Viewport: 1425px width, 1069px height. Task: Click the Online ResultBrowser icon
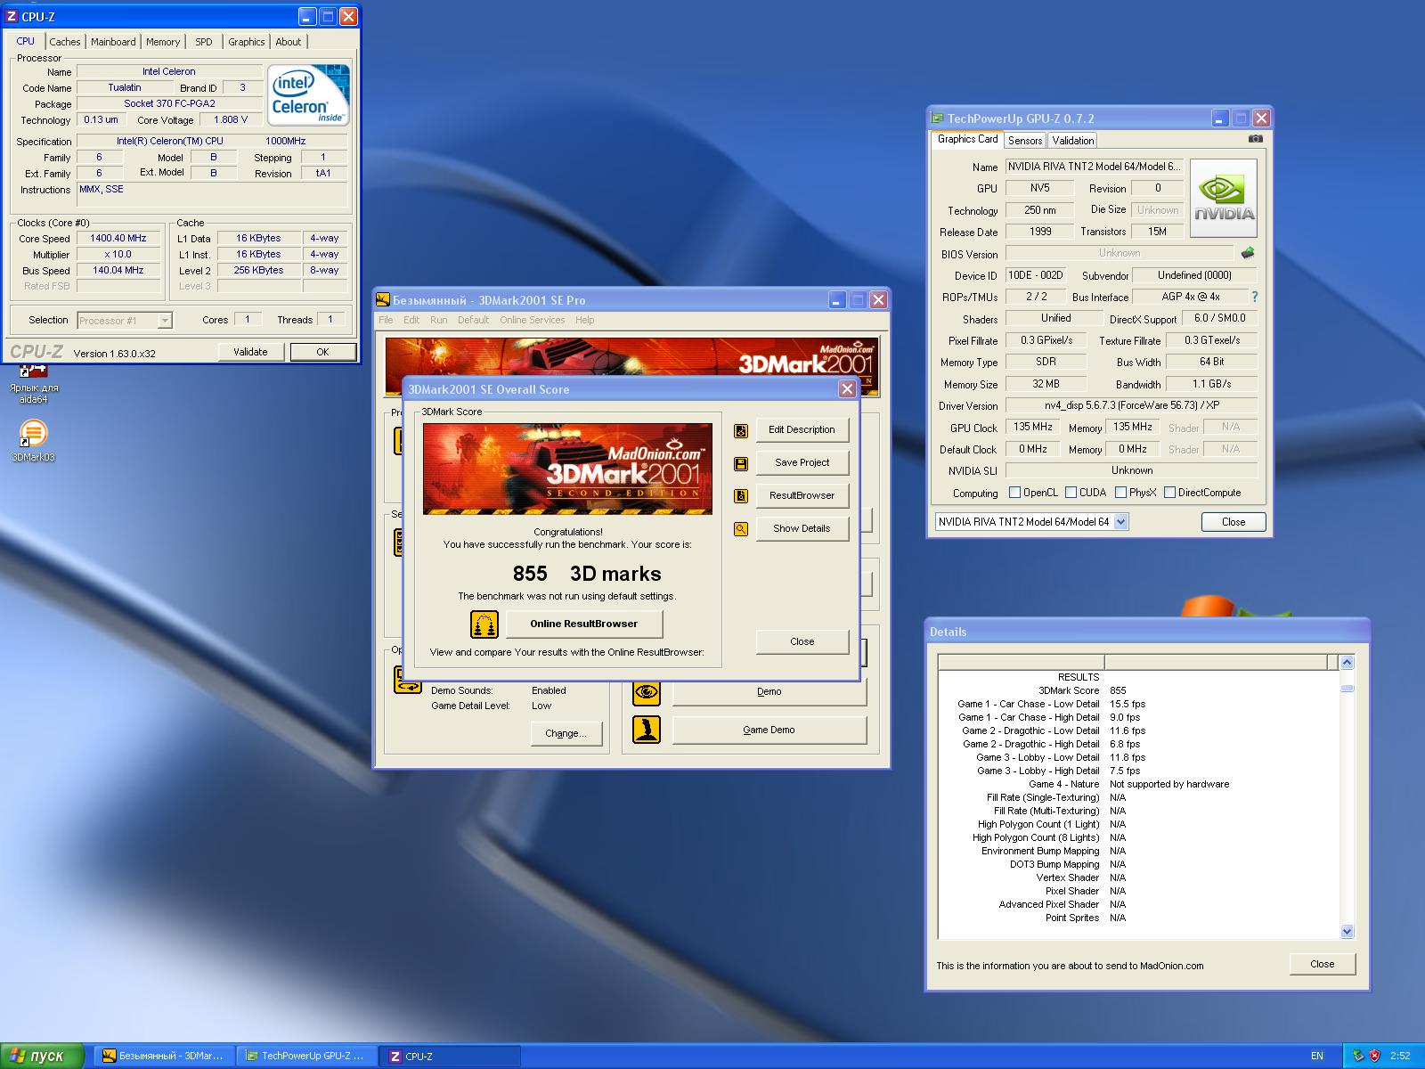tap(484, 624)
